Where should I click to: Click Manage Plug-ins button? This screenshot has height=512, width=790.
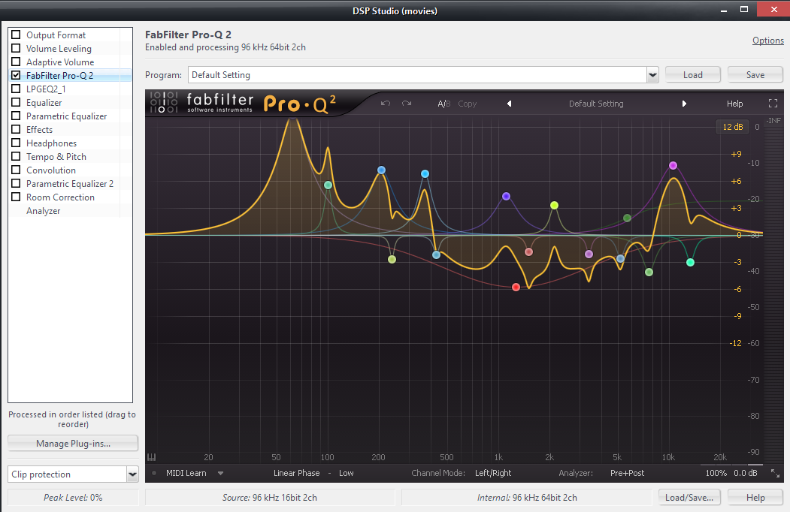73,444
